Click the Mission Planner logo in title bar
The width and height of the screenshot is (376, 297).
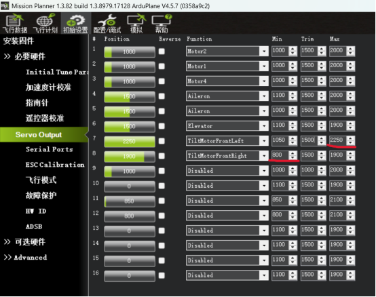click(5, 5)
